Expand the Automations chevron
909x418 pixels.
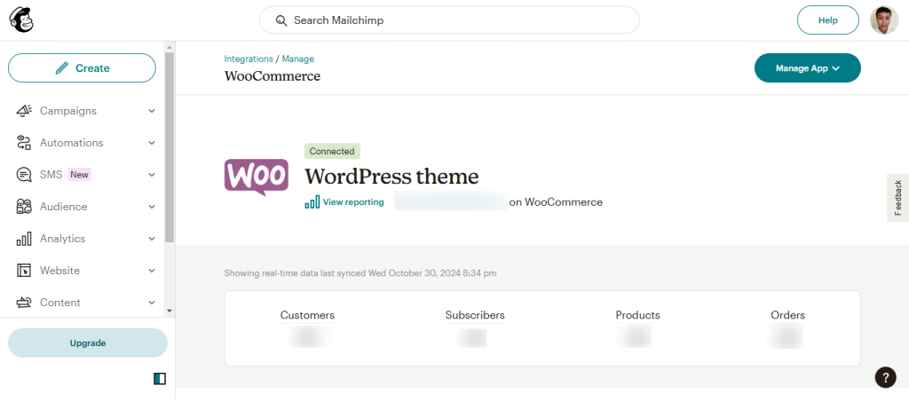click(152, 143)
